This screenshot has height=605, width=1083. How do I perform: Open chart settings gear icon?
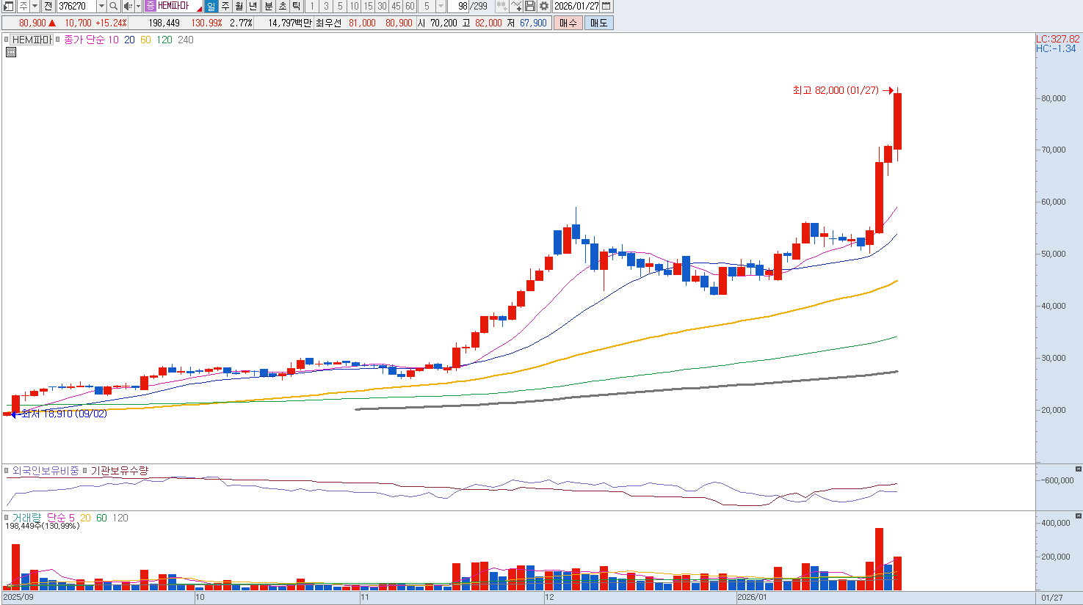(x=543, y=6)
